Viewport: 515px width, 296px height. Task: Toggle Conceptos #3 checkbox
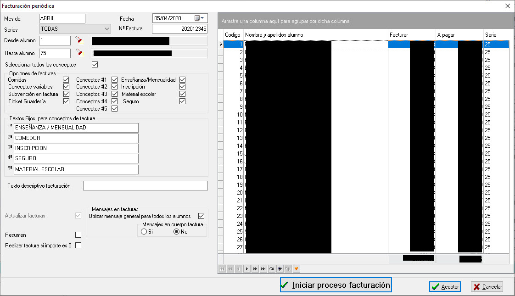tap(115, 94)
